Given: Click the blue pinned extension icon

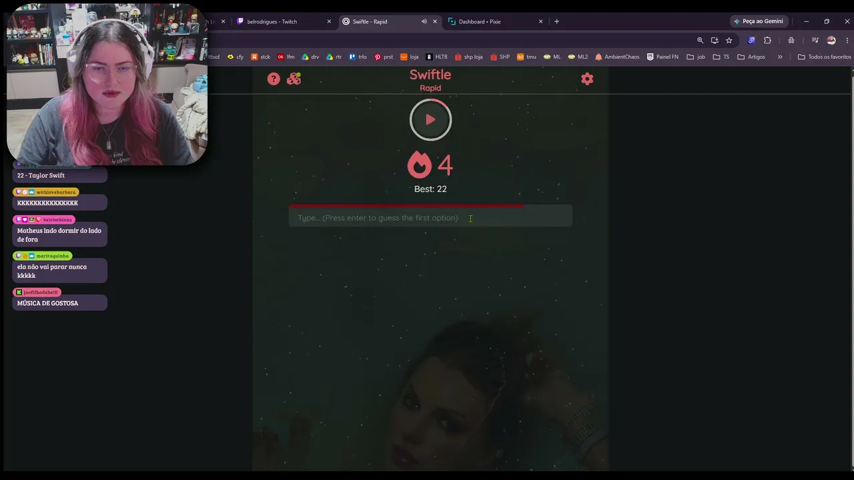Looking at the screenshot, I should (751, 40).
